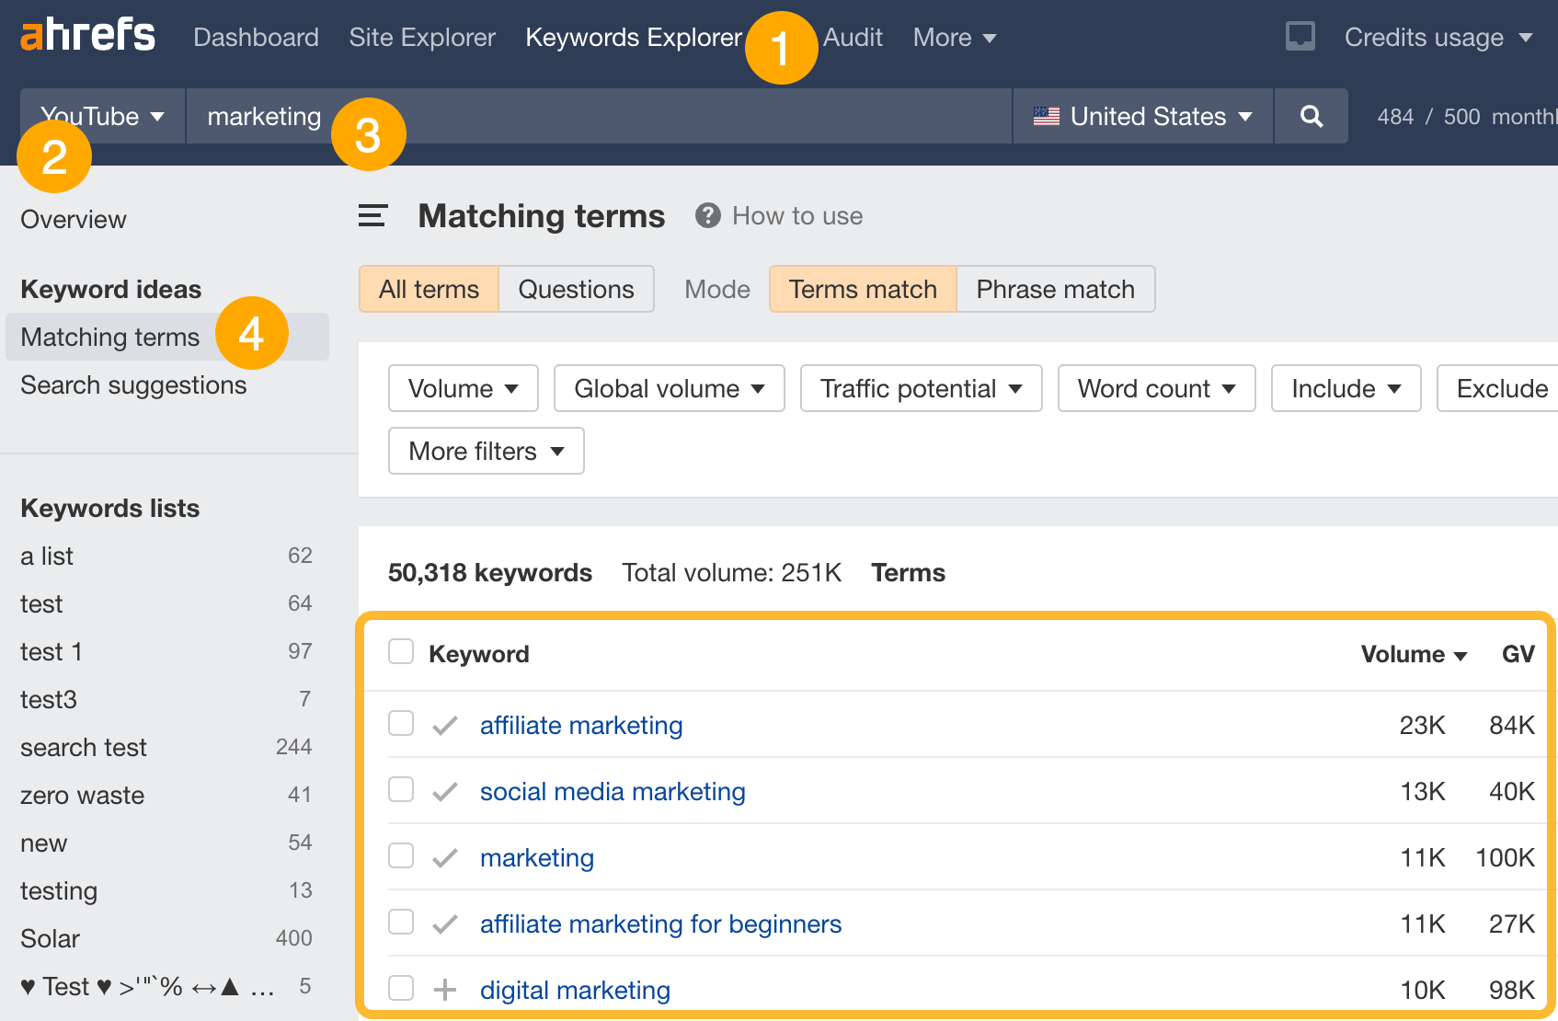Click the Volume sort arrow in table header

pyautogui.click(x=1462, y=655)
